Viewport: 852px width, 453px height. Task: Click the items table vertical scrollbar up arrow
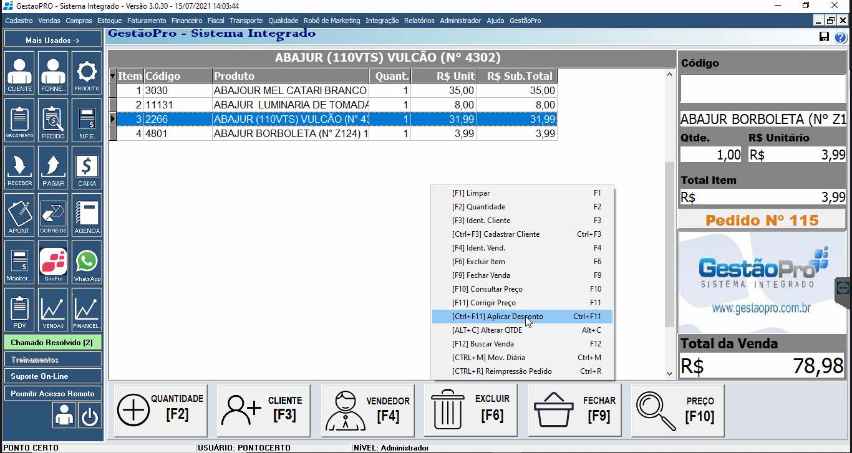click(x=670, y=74)
